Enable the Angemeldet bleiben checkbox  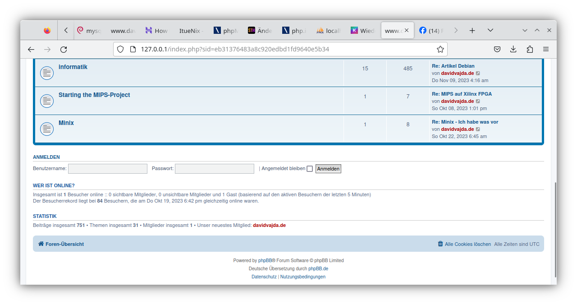tap(310, 169)
